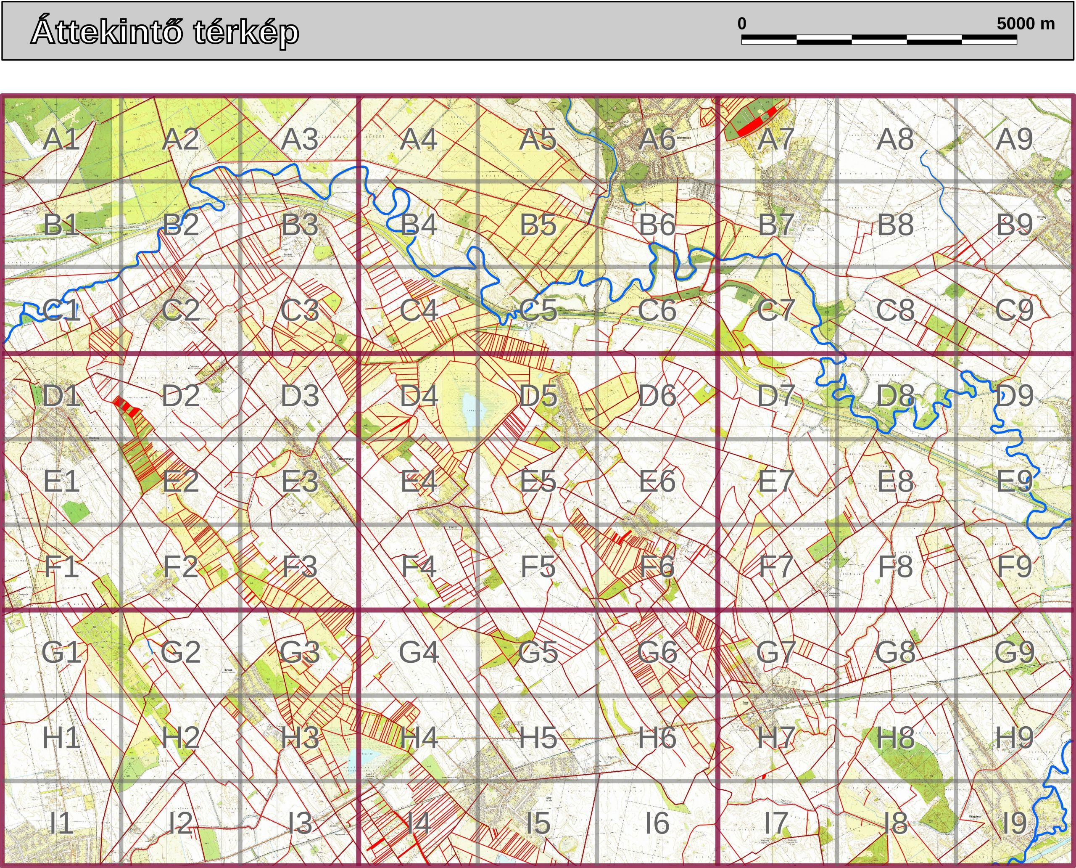This screenshot has height=868, width=1076.
Task: Select the G4 grid cell
Action: point(419,653)
